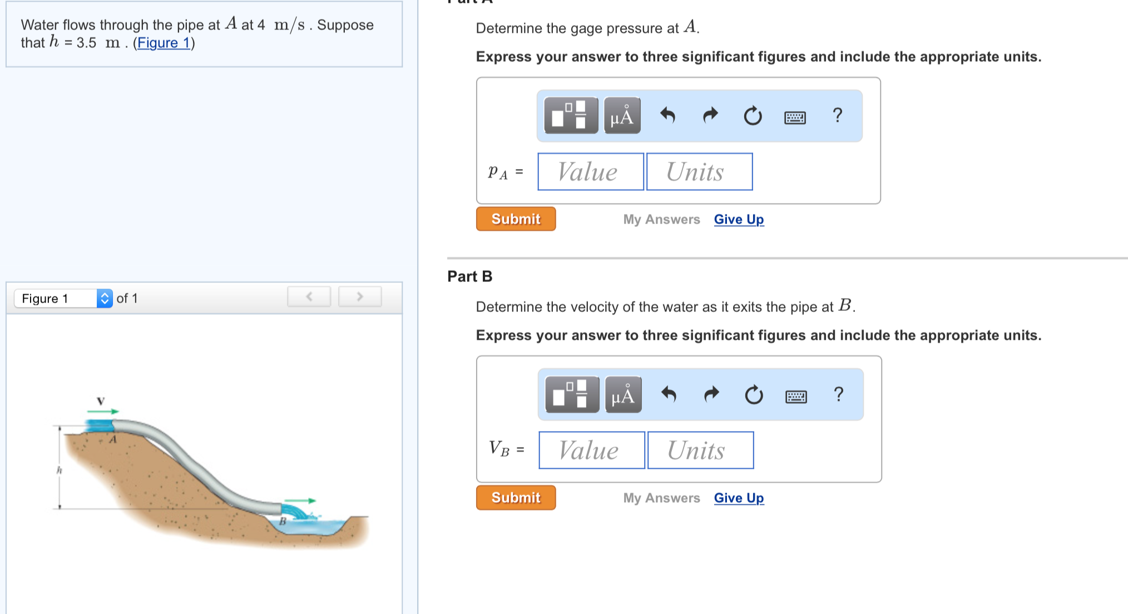This screenshot has height=614, width=1128.
Task: Submit the Part A answer
Action: click(516, 219)
